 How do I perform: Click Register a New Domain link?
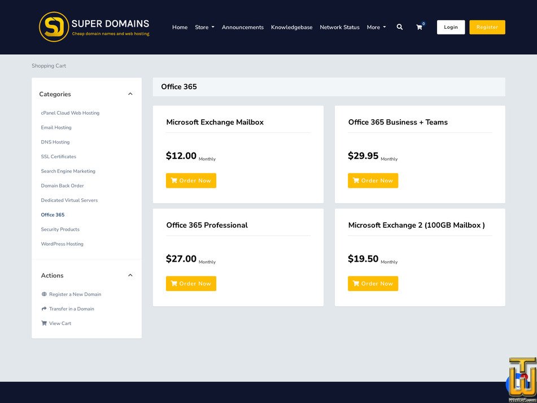click(x=75, y=294)
